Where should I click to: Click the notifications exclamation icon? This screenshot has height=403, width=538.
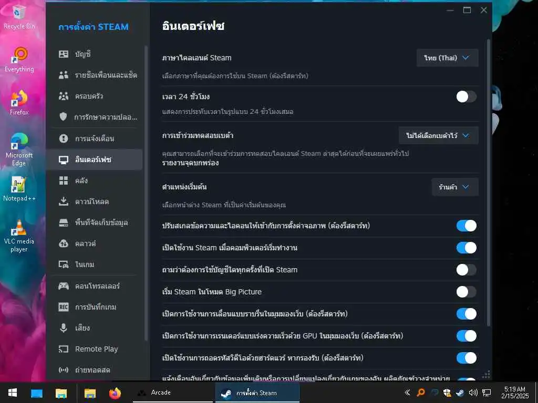[64, 139]
